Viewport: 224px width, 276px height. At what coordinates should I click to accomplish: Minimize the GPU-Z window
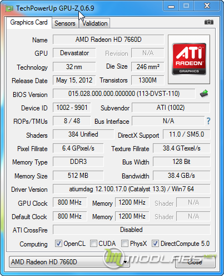(171, 6)
